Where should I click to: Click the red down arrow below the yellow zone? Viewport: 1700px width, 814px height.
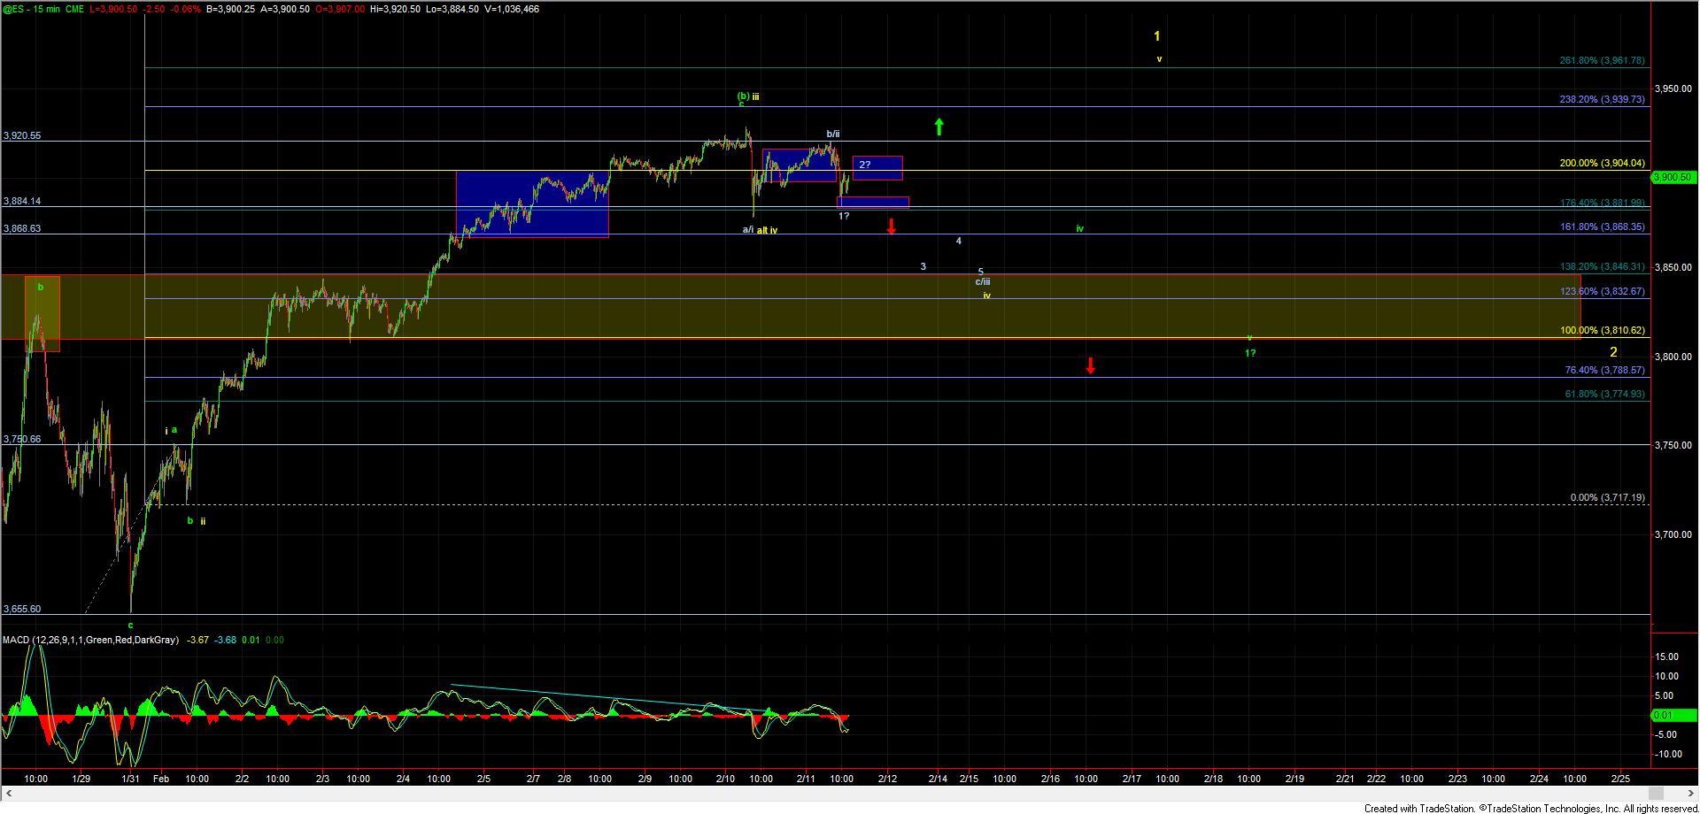coord(1091,365)
